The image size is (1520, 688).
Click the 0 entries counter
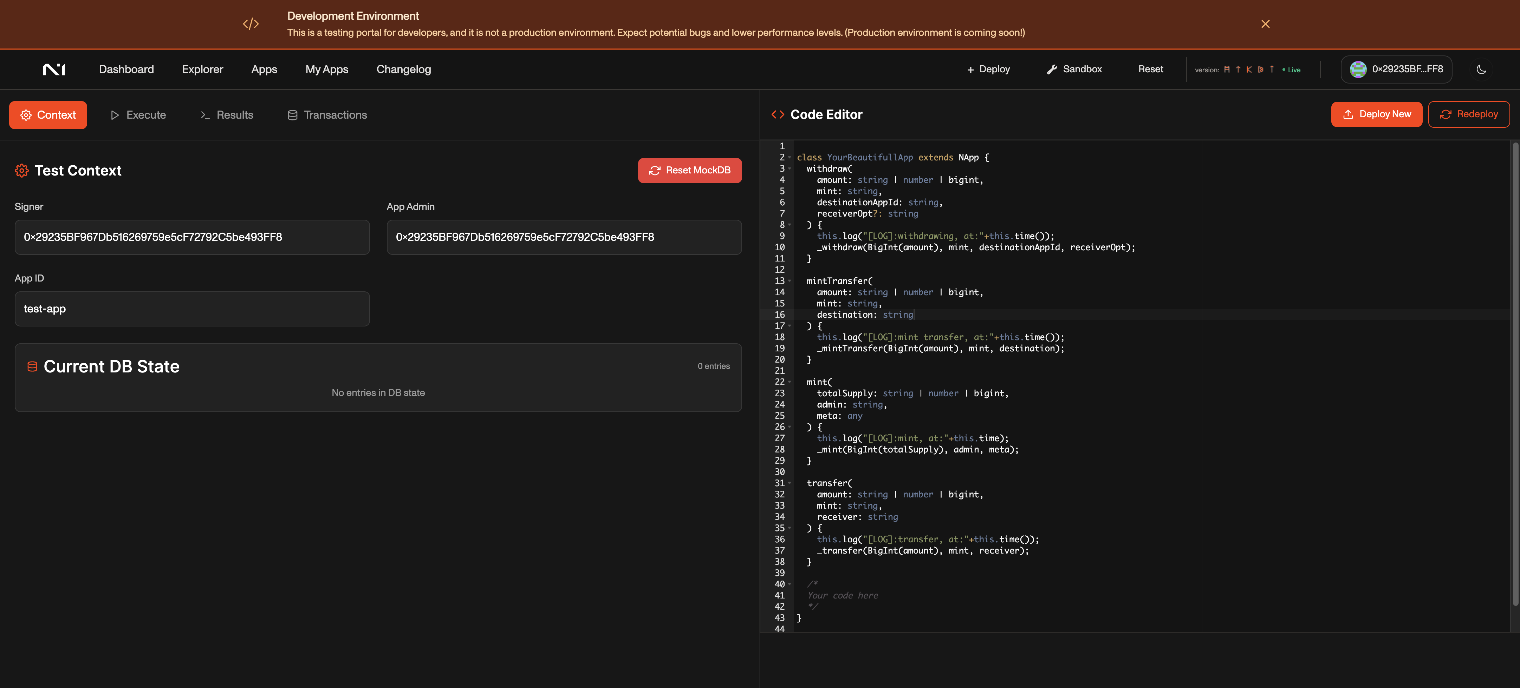pyautogui.click(x=713, y=366)
